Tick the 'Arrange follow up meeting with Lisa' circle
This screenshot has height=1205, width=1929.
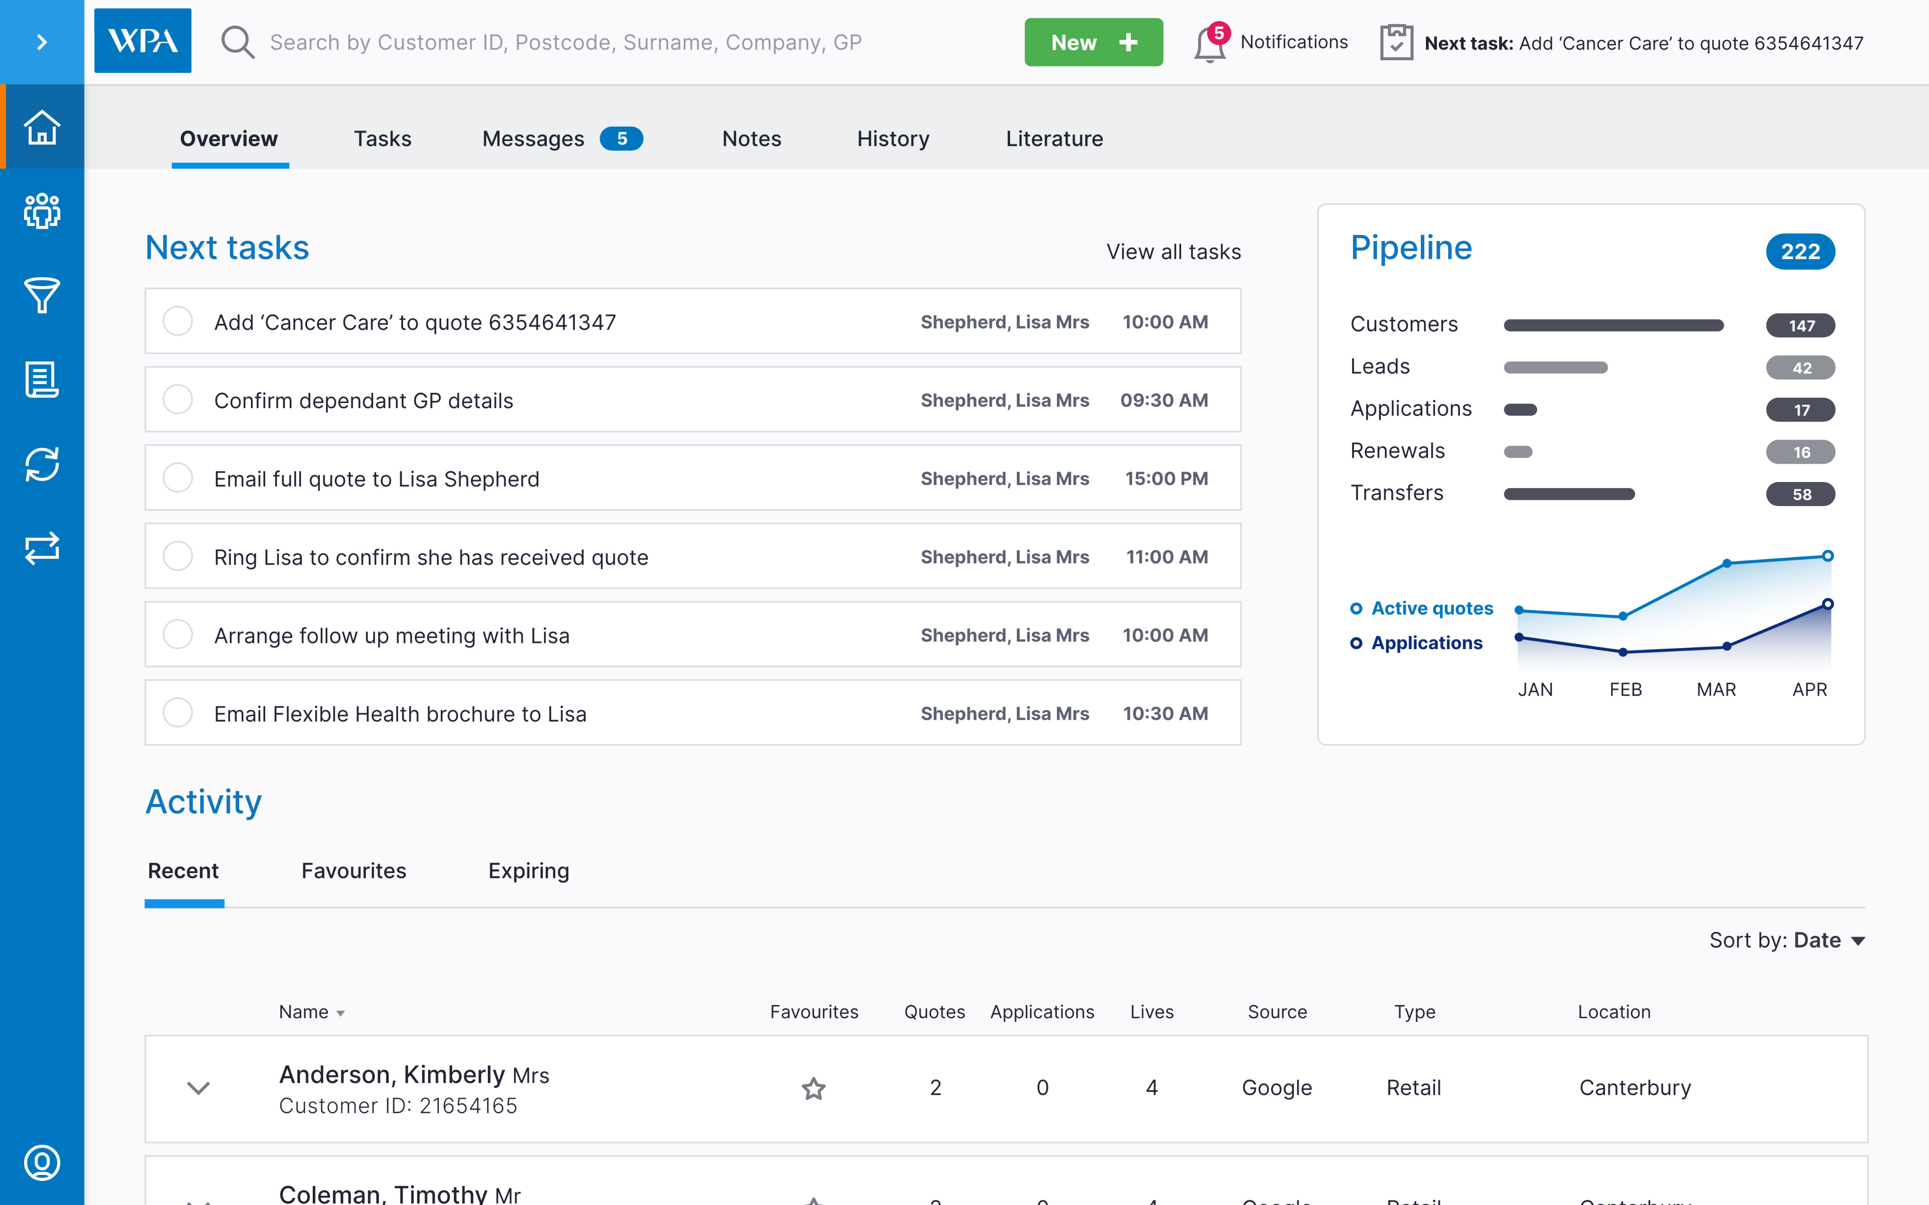tap(178, 635)
